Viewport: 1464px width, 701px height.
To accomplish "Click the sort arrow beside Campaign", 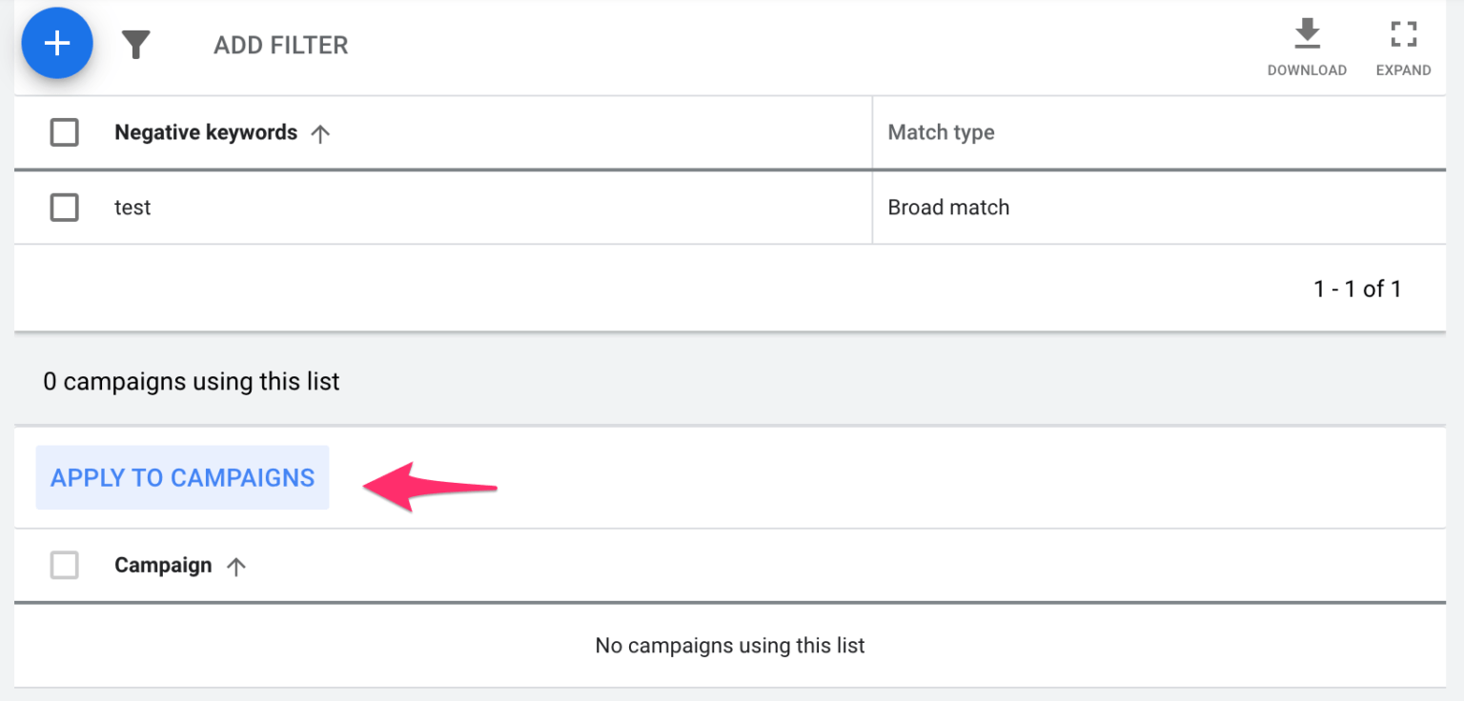I will pyautogui.click(x=238, y=565).
